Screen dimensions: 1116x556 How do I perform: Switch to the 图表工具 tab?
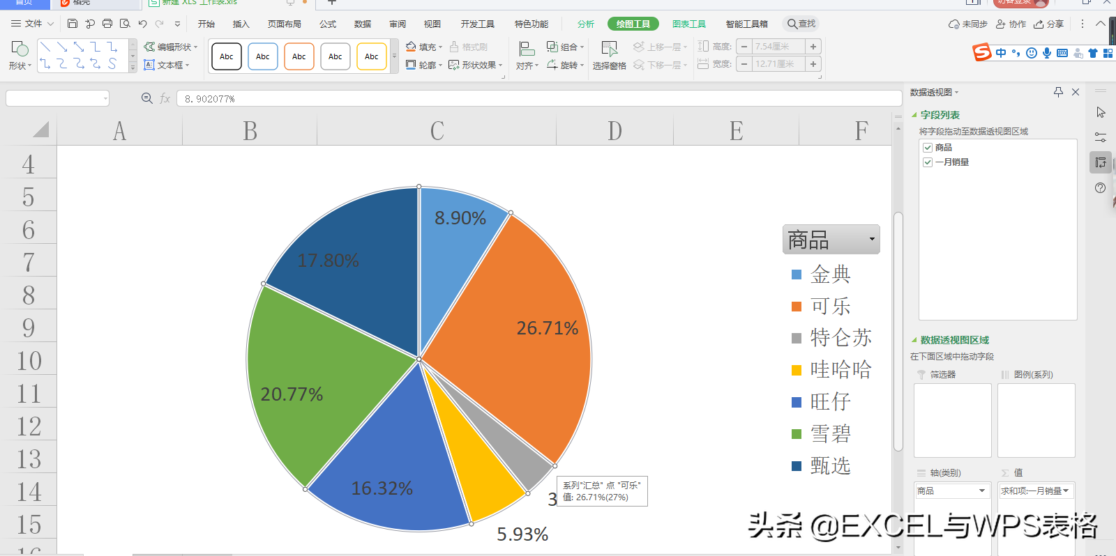[x=689, y=24]
